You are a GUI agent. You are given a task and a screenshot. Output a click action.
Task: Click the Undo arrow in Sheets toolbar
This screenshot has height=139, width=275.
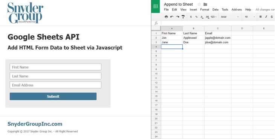tap(172, 17)
